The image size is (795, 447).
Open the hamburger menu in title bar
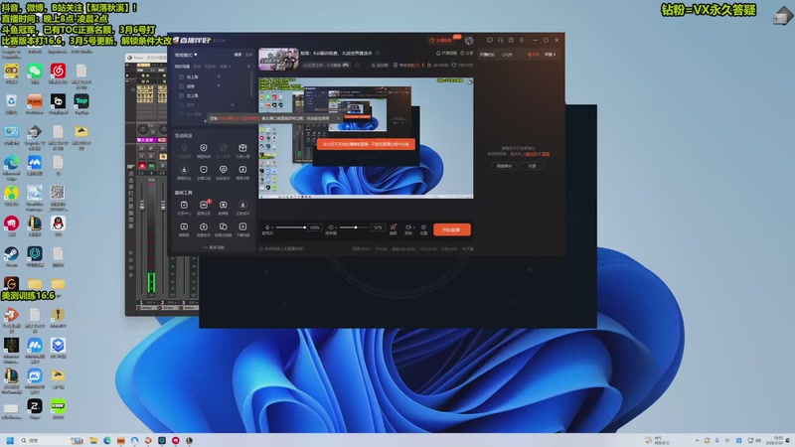[522, 40]
